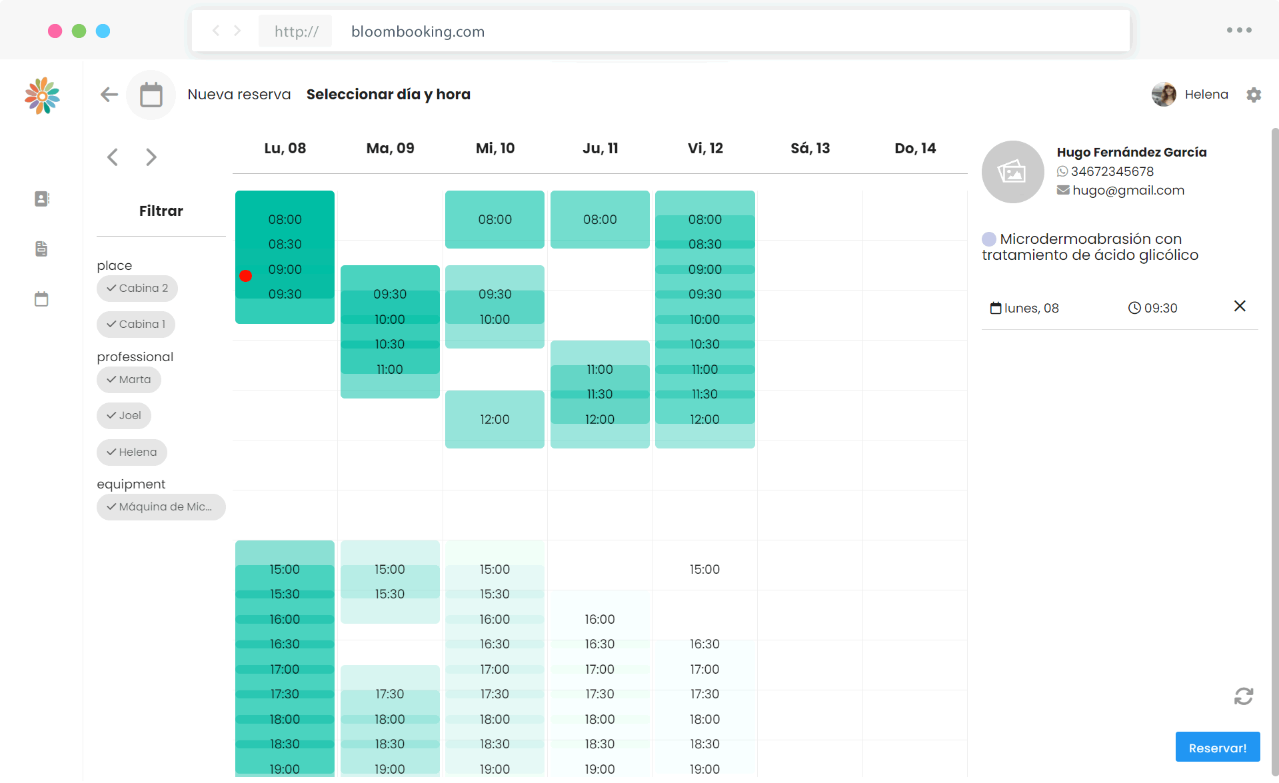The height and width of the screenshot is (783, 1279).
Task: Click the Bloom flower logo
Action: pos(42,95)
